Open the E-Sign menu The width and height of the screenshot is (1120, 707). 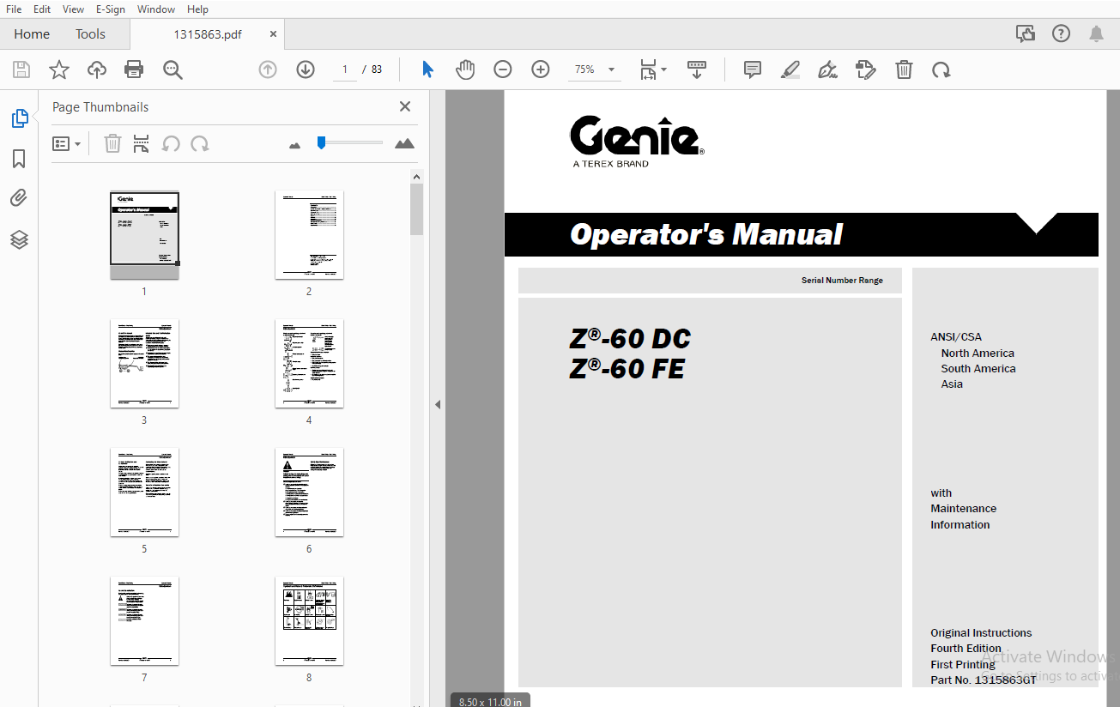[110, 9]
